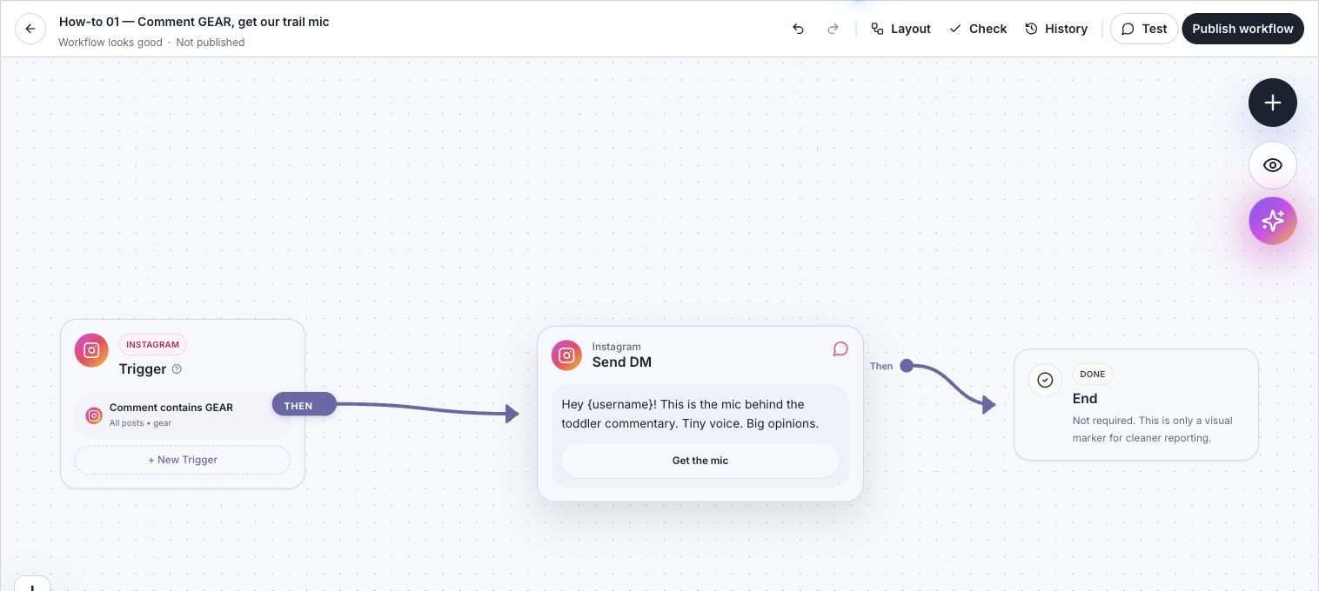Image resolution: width=1319 pixels, height=591 pixels.
Task: Go back using the arrow button
Action: [30, 29]
